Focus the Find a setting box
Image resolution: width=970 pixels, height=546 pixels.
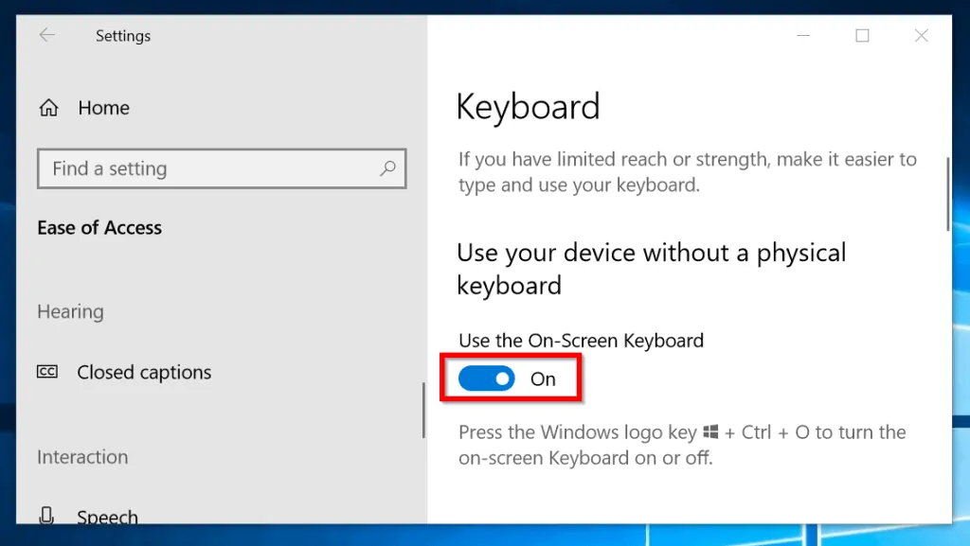pyautogui.click(x=222, y=168)
